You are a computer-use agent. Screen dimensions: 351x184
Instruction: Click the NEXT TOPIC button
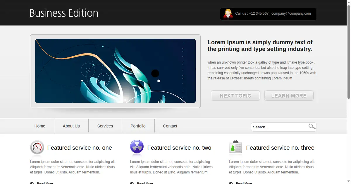[235, 96]
